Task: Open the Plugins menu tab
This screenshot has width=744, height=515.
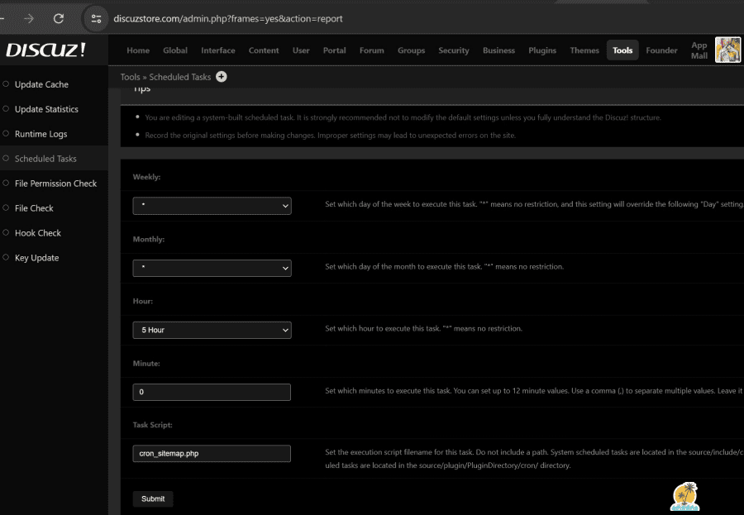Action: click(x=542, y=50)
